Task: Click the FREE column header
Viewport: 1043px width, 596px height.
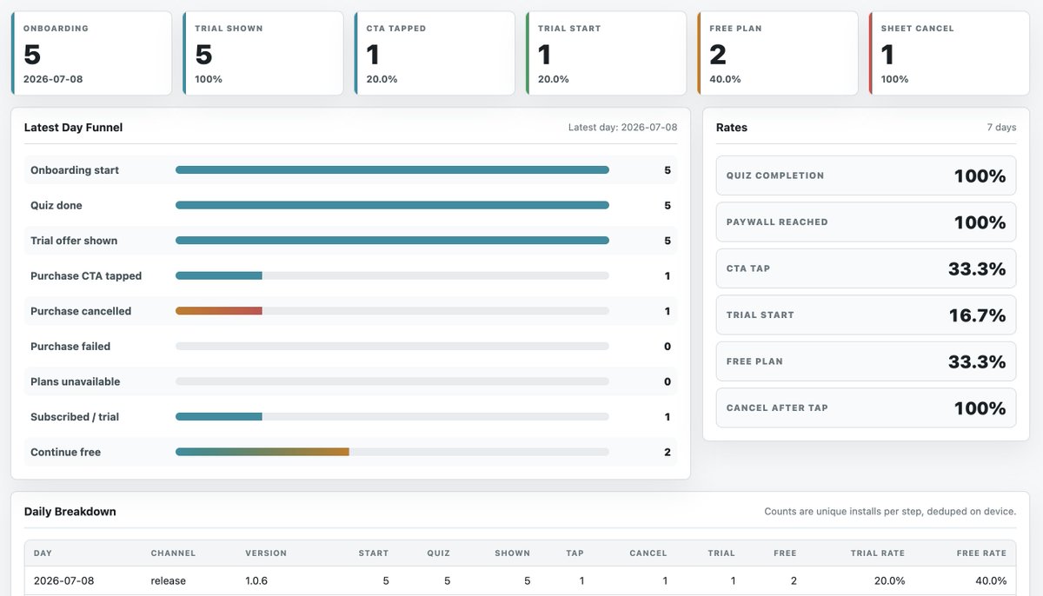Action: 785,553
